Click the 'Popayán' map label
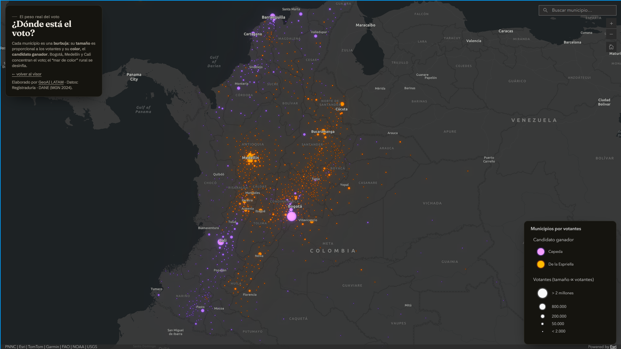 pos(220,270)
